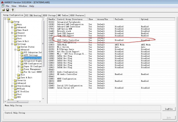
Task: Click folder icon beside M-Flash
Action: 15,89
